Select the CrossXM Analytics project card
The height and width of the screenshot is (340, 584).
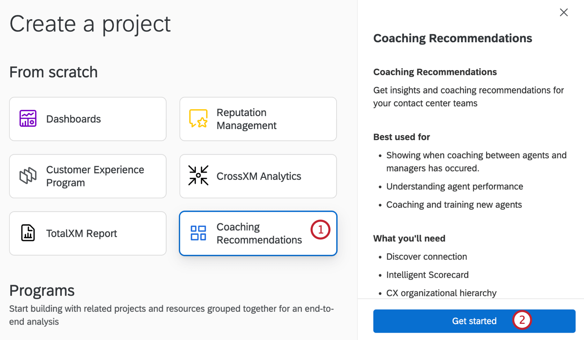point(258,176)
